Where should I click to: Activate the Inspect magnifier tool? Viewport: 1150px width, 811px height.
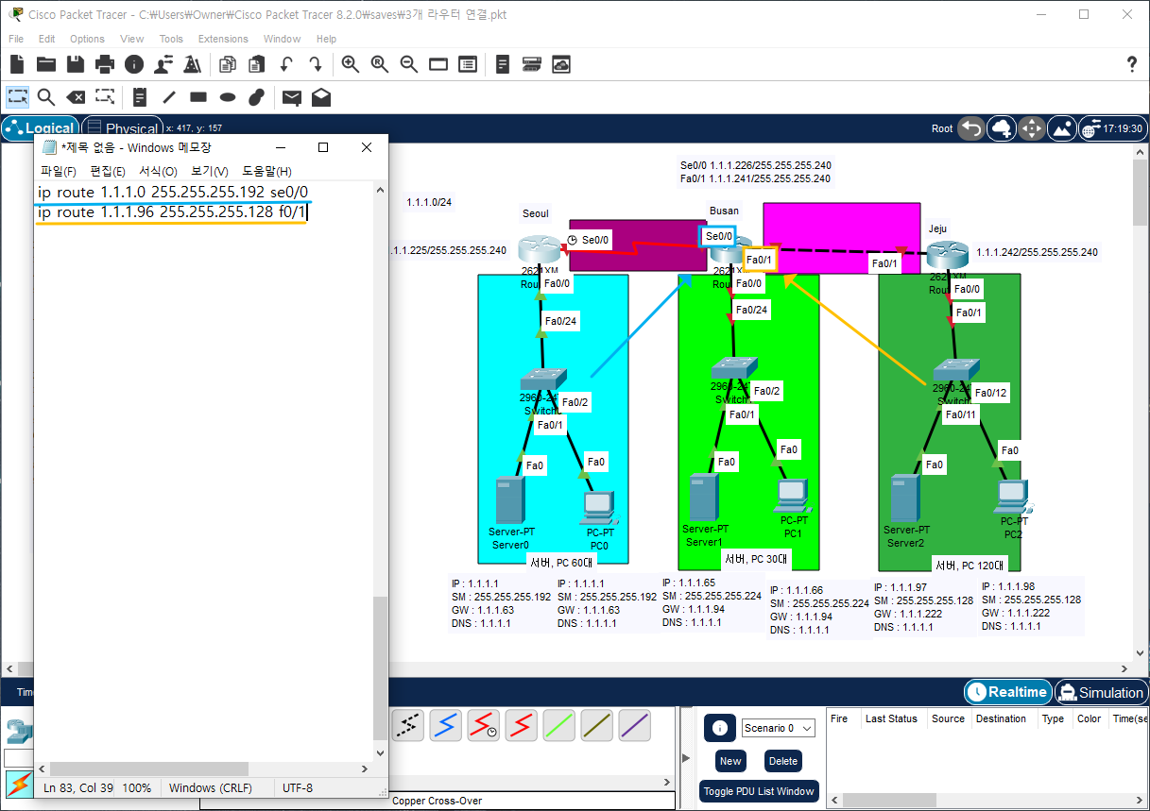(x=46, y=96)
